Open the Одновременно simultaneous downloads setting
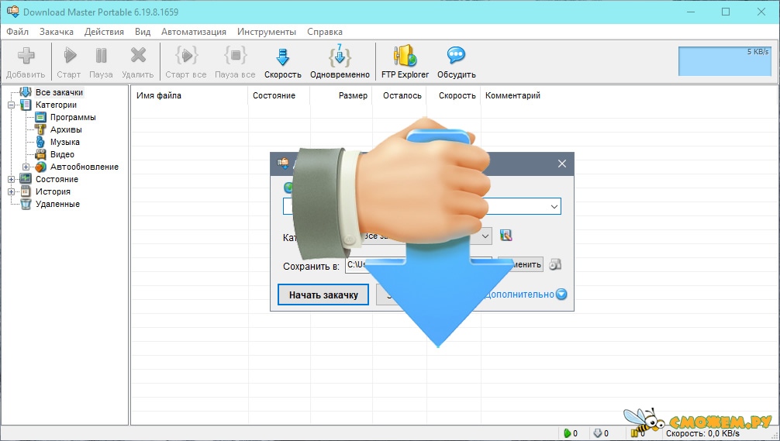 tap(340, 62)
